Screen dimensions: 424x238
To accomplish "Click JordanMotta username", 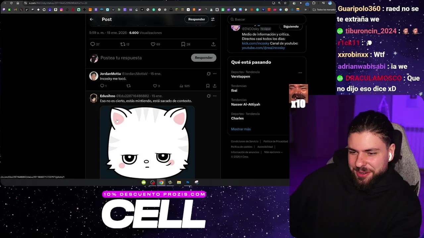I will pyautogui.click(x=110, y=74).
